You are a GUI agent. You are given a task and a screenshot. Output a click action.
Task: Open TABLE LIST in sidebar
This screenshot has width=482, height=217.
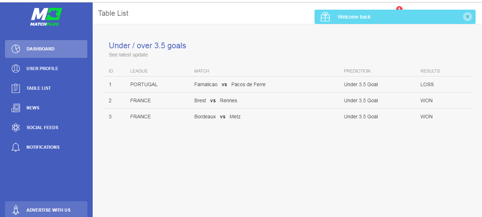click(x=46, y=88)
